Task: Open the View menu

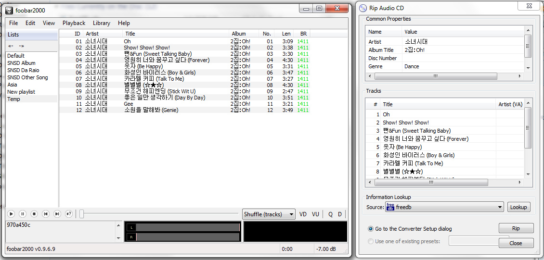Action: click(49, 23)
